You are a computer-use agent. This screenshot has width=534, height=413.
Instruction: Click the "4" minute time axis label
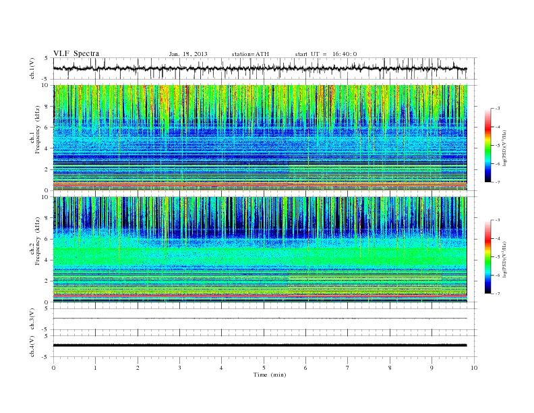pos(221,368)
